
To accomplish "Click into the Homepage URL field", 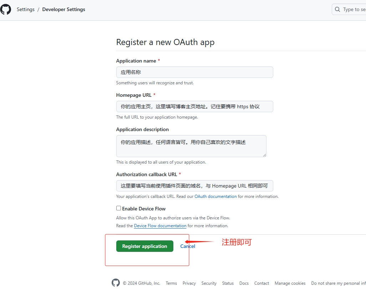I will click(194, 106).
